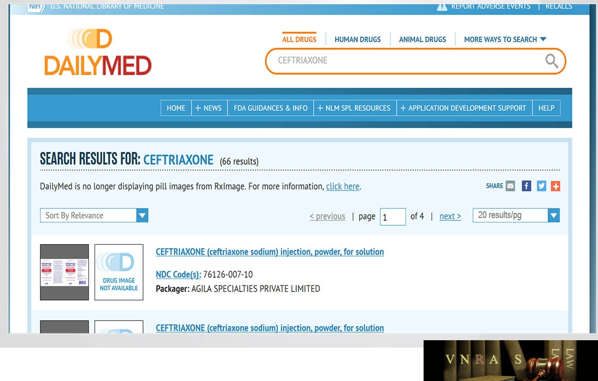Click the DailyMed logo
Image resolution: width=598 pixels, height=381 pixels.
(x=98, y=52)
